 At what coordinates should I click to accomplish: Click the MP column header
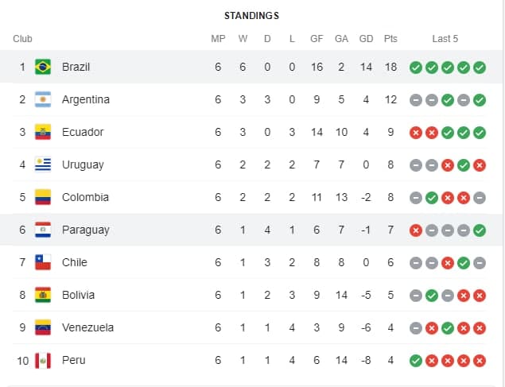(x=218, y=39)
